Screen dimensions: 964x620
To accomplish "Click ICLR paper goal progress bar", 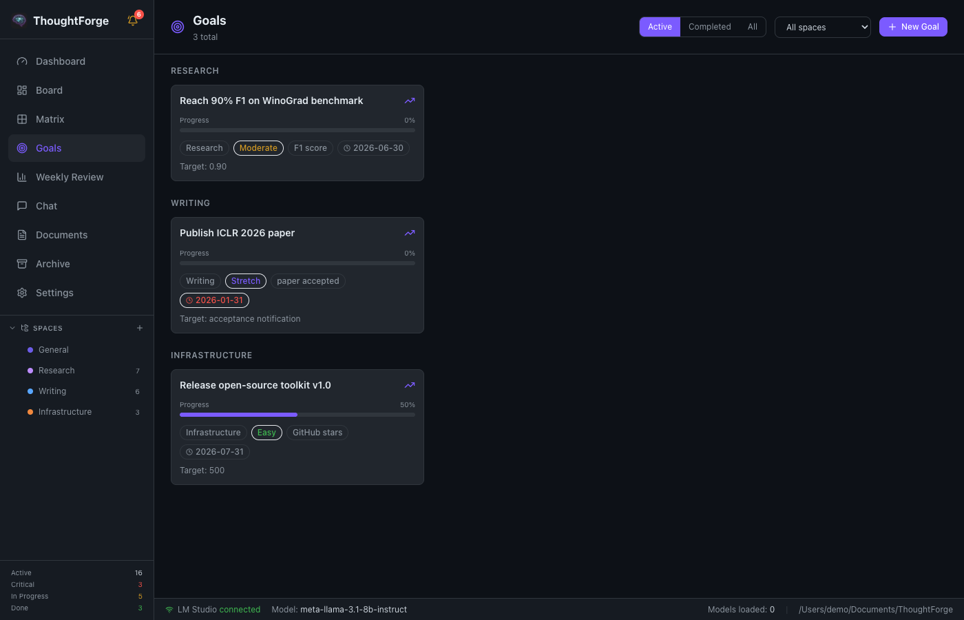I will (297, 263).
